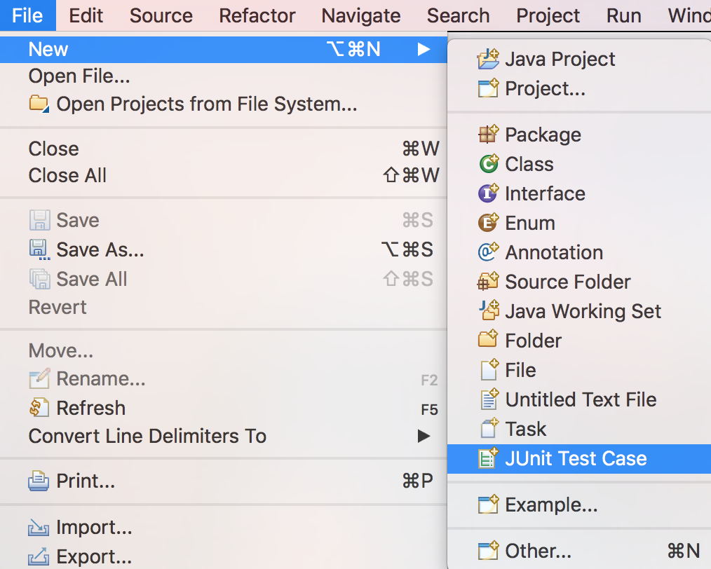Select the Example... submenu entry
Viewport: 711px width, 569px height.
tap(546, 505)
